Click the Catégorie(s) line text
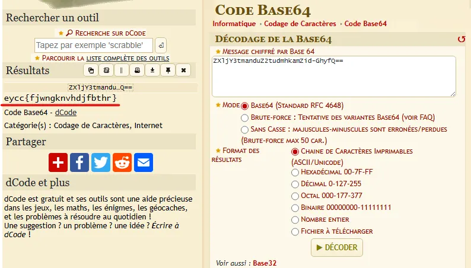471x268 pixels. click(x=83, y=126)
